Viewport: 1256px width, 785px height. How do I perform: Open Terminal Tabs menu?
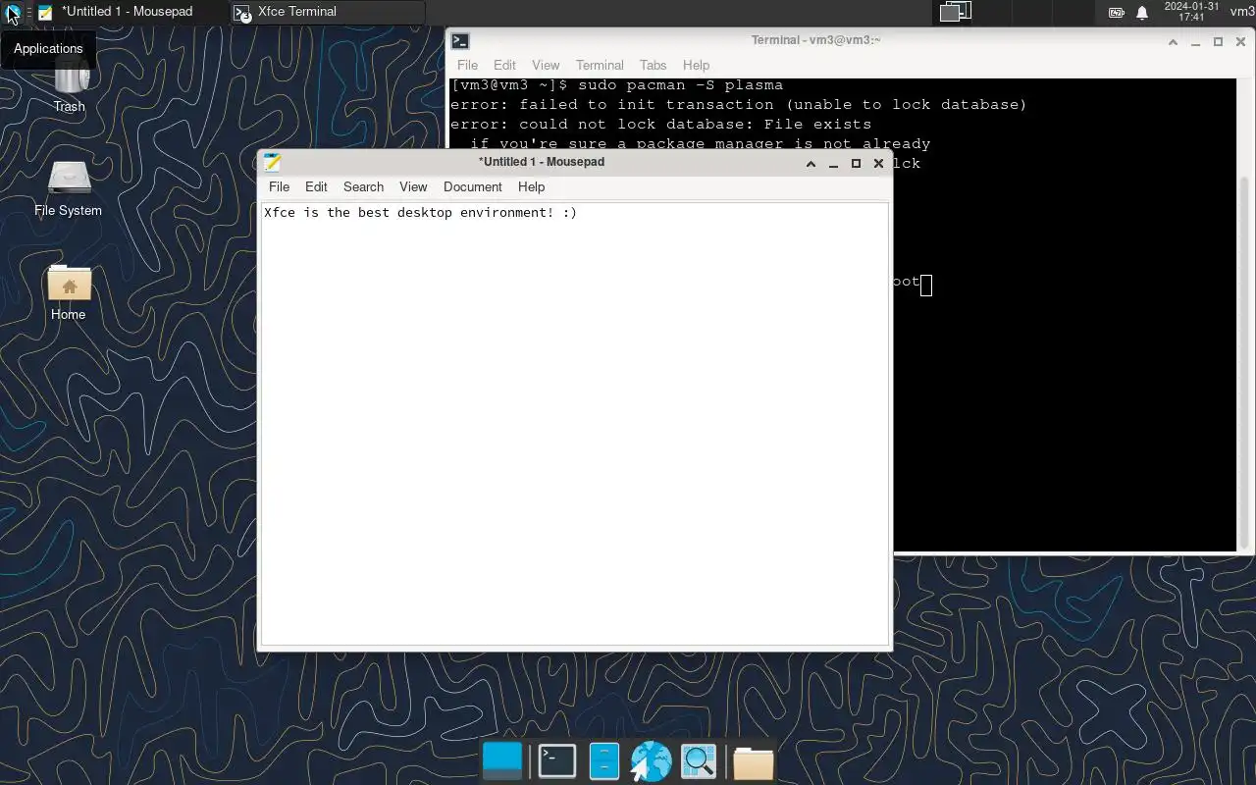pos(653,65)
